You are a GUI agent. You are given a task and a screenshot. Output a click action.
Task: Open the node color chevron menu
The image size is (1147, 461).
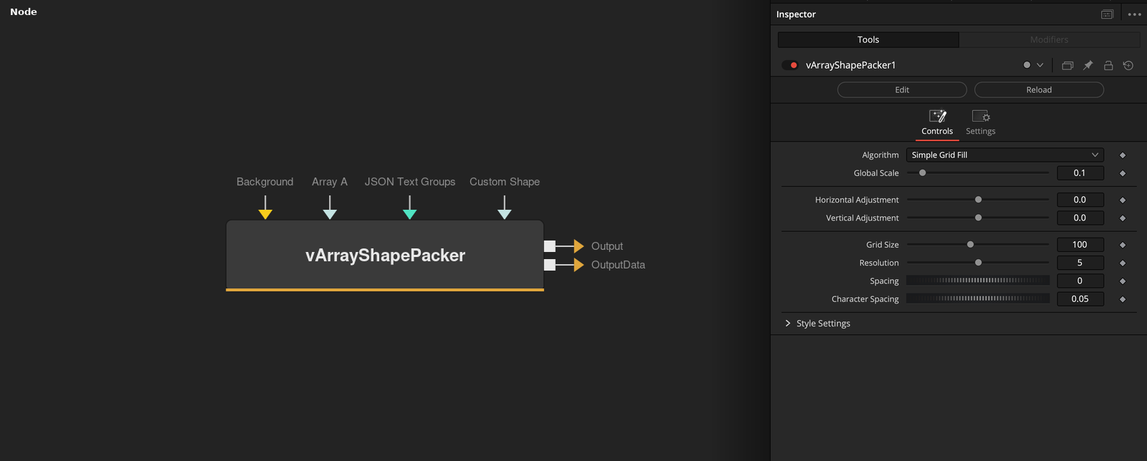coord(1039,65)
